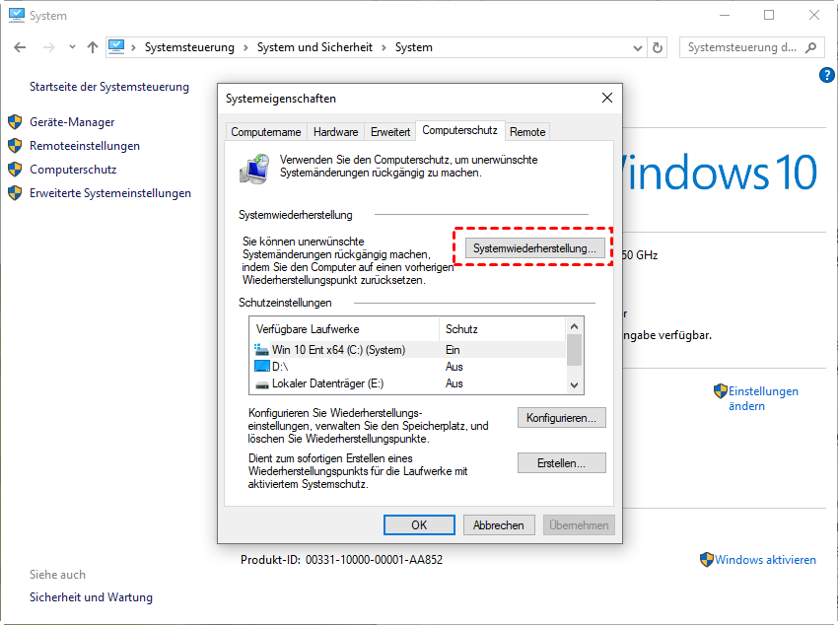Screen dimensions: 838x625
Task: Minimize the System window
Action: pos(725,16)
